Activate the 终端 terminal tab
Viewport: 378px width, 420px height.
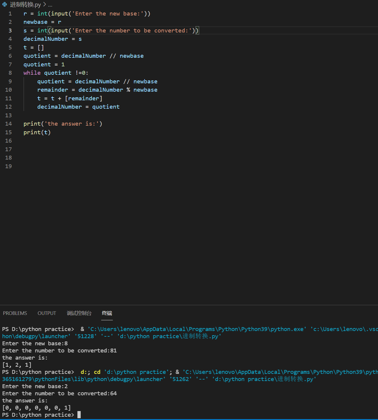click(107, 313)
